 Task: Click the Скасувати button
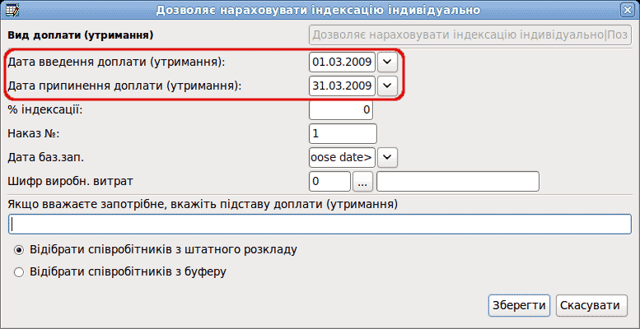tap(591, 305)
